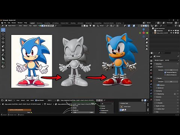Adjust the Roughness value slider on node
The width and height of the screenshot is (180, 135).
(x=75, y=110)
